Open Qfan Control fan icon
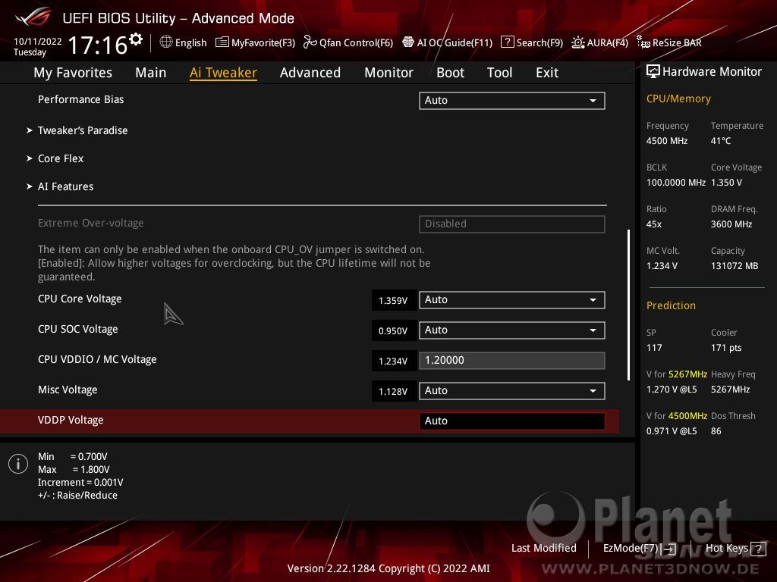 coord(310,42)
